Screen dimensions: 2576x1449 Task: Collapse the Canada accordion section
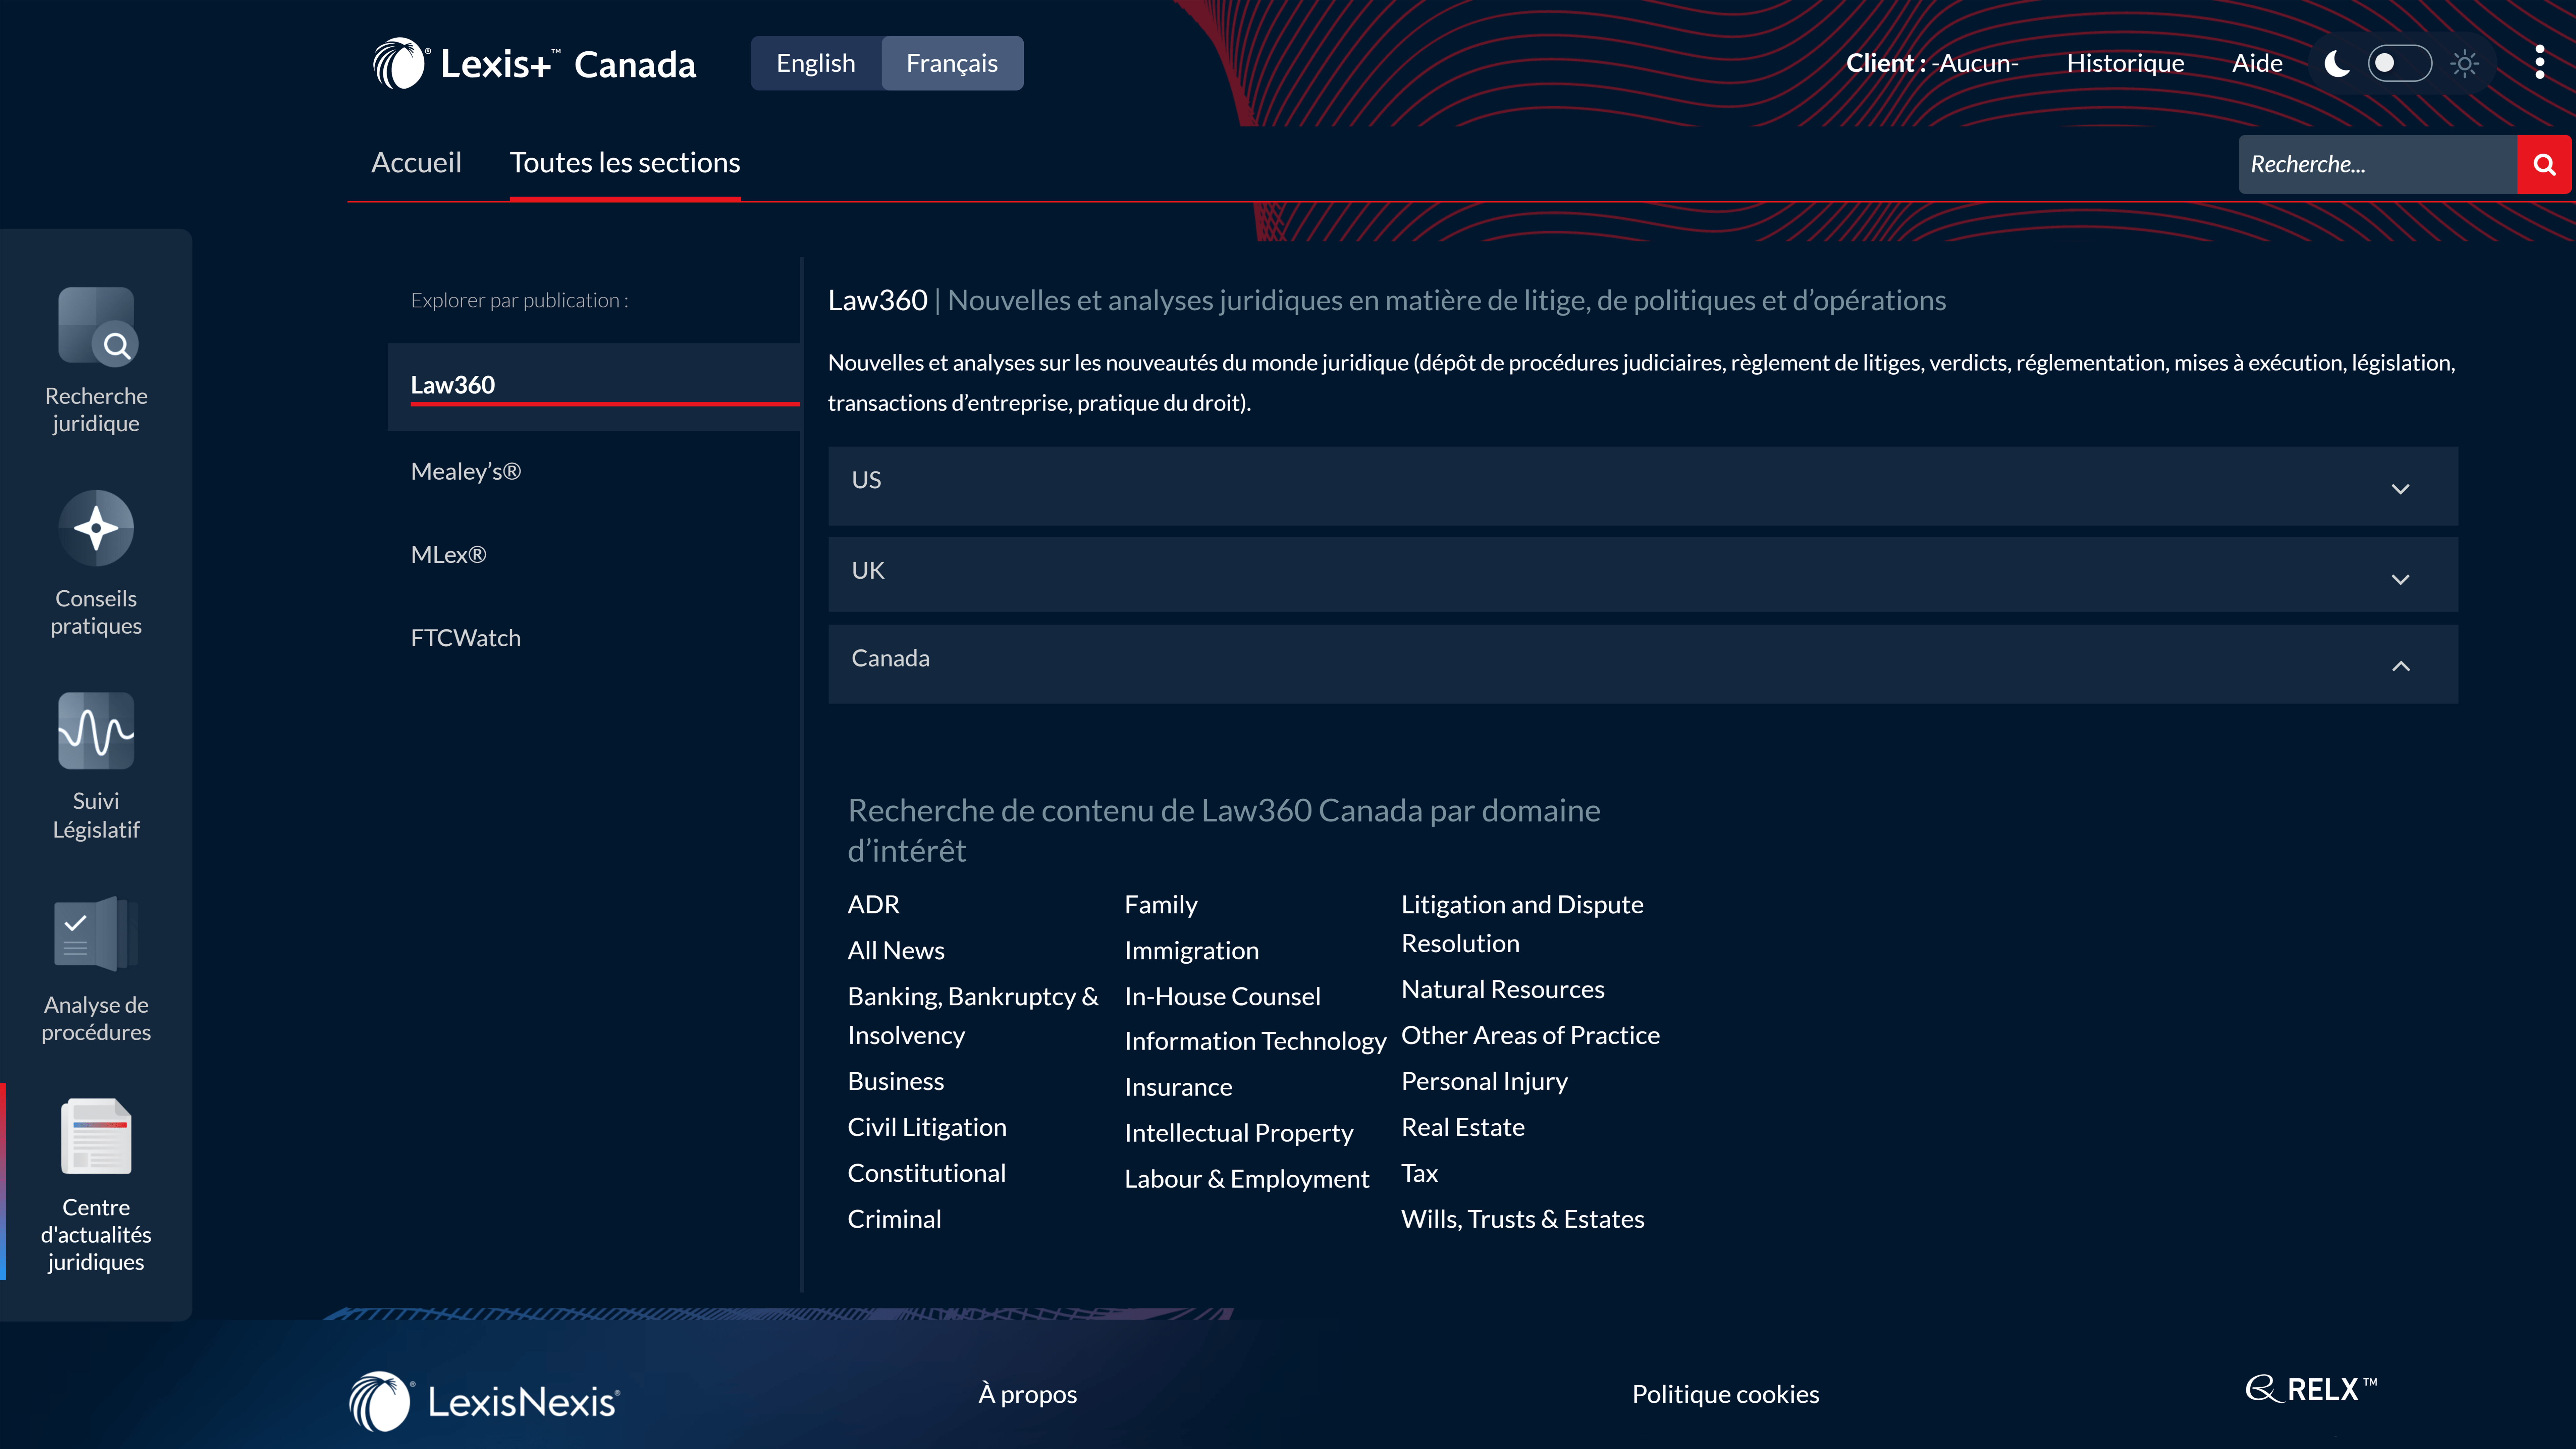pyautogui.click(x=1643, y=664)
